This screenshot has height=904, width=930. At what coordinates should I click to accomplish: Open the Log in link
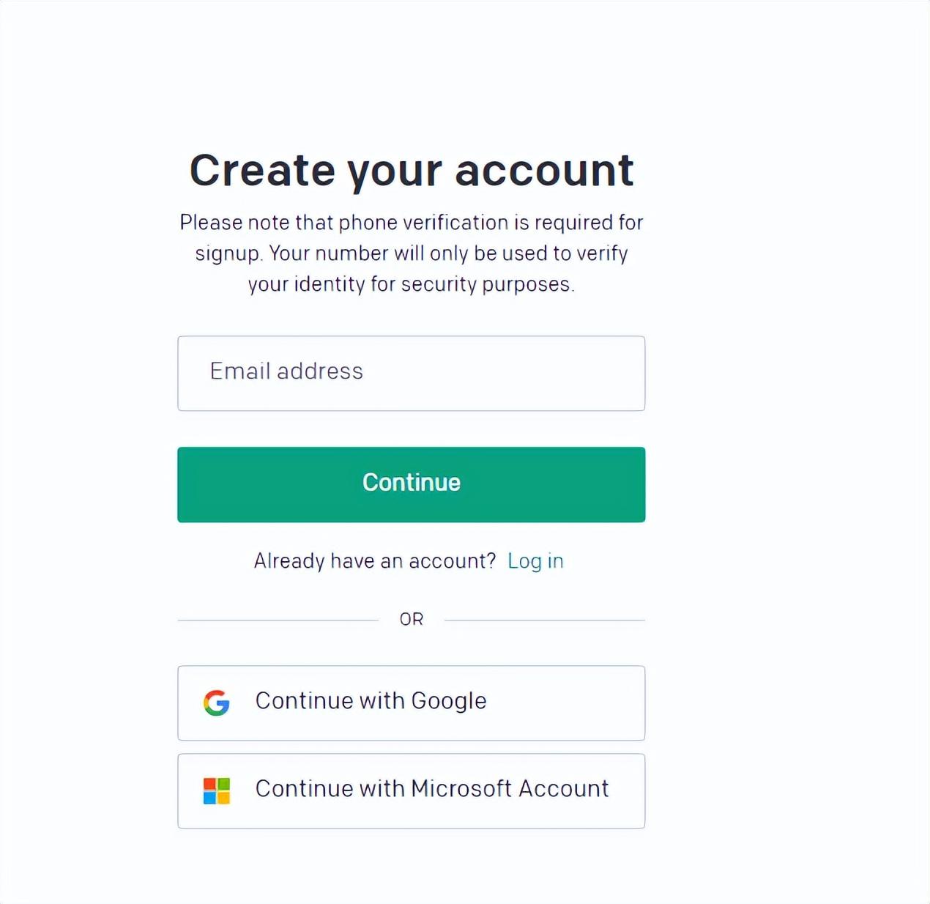point(535,561)
